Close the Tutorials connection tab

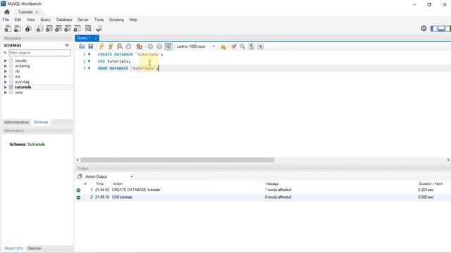click(x=37, y=12)
